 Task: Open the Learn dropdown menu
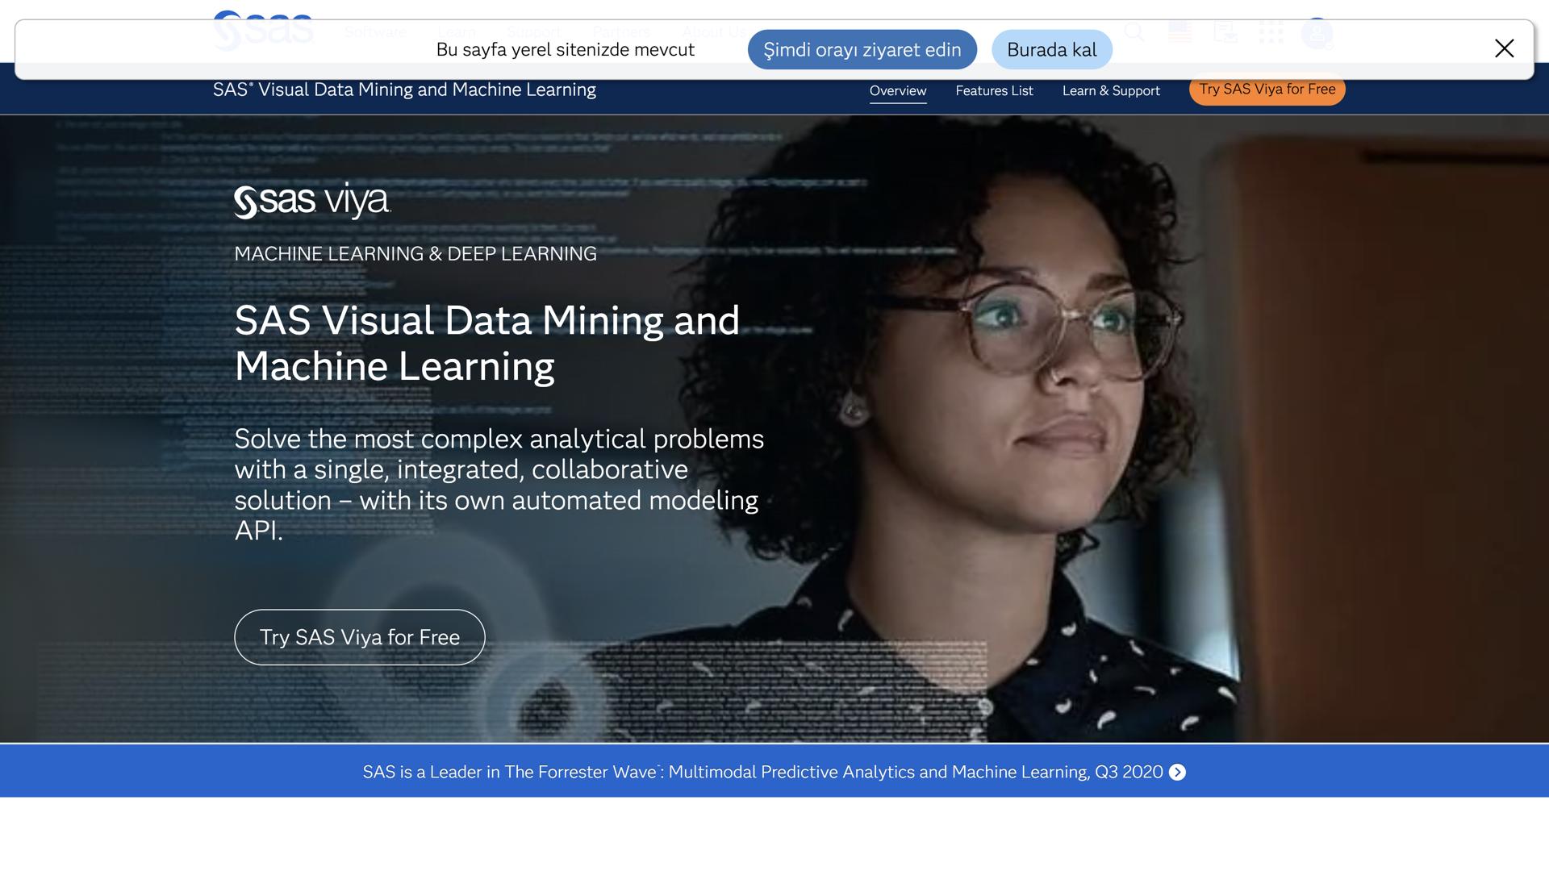tap(457, 32)
